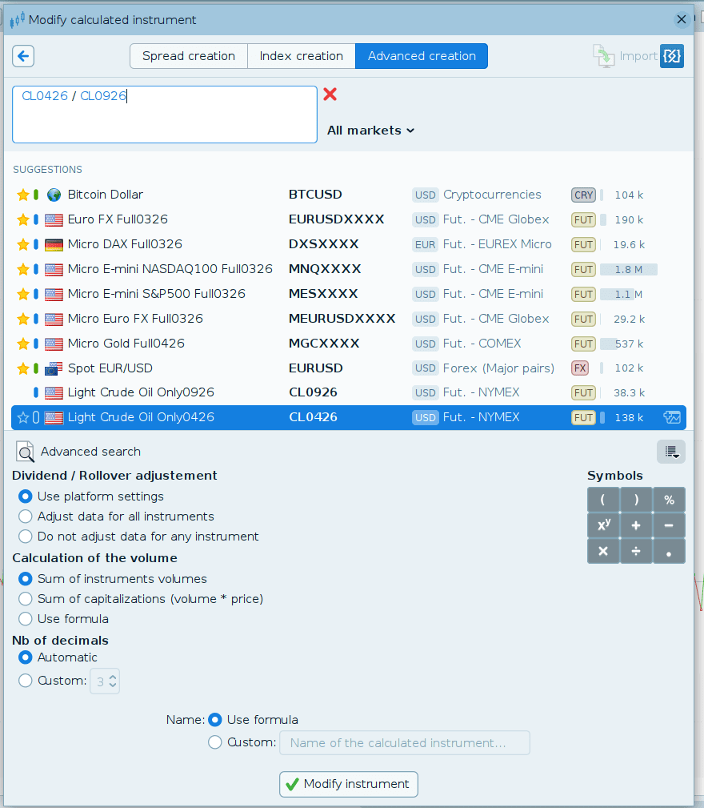The image size is (704, 808).
Task: Click the MNQXXXX ticker
Action: click(x=325, y=269)
